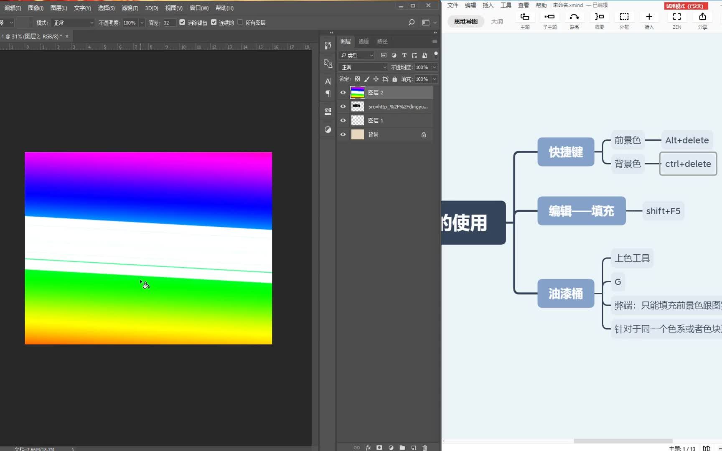Click 背景 layer color thumbnail
The image size is (722, 451).
(357, 134)
